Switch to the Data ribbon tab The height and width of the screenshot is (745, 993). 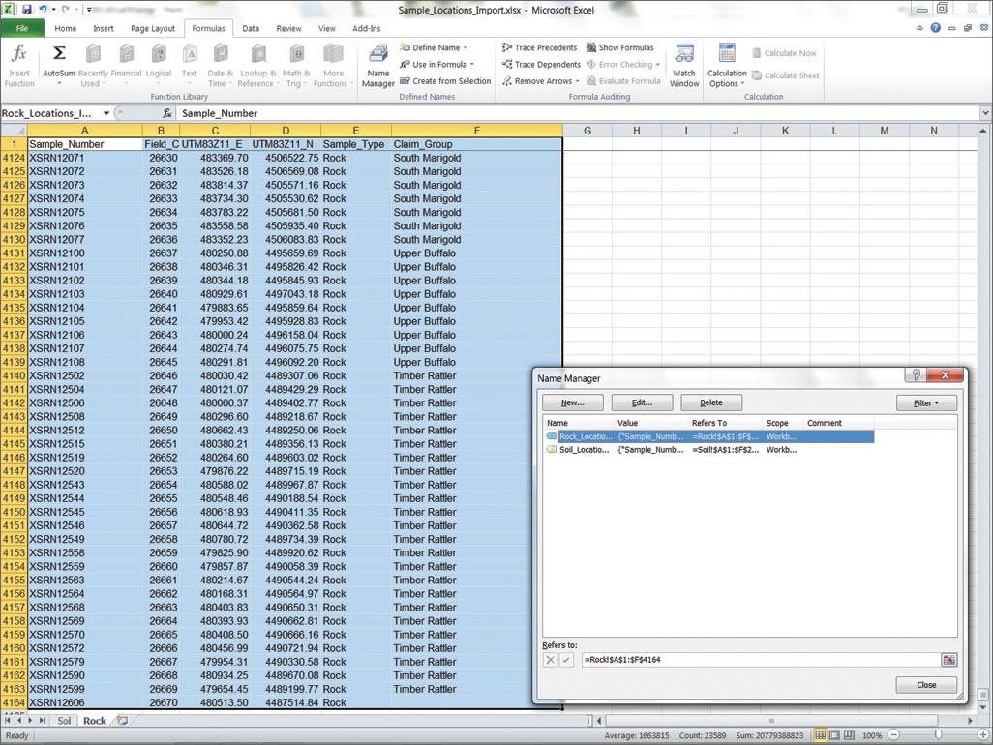251,28
